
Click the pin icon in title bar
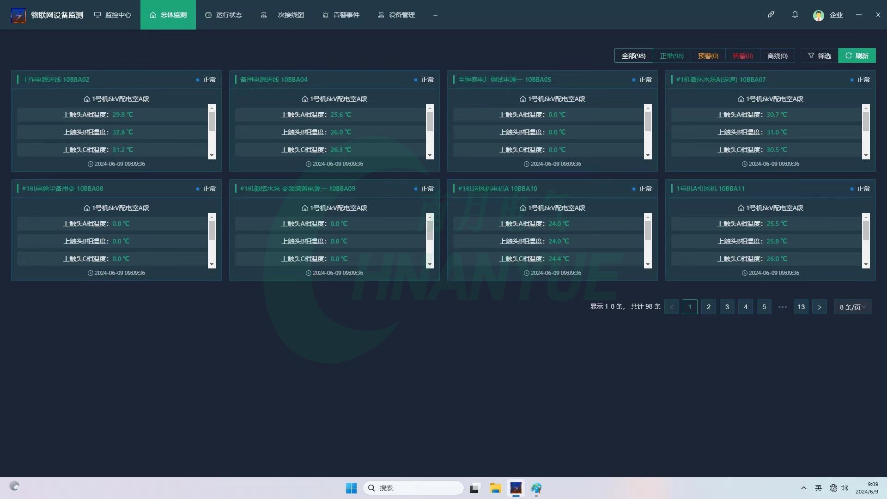[x=771, y=15]
